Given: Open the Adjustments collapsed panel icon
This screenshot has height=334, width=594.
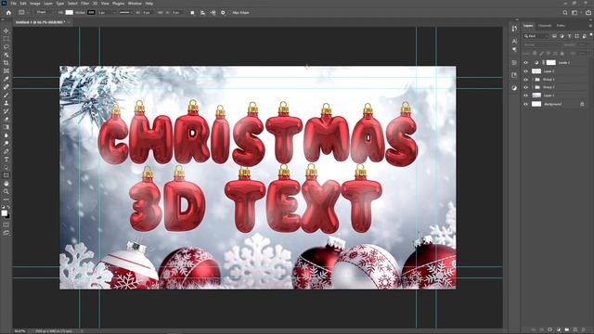Looking at the screenshot, I should (514, 87).
